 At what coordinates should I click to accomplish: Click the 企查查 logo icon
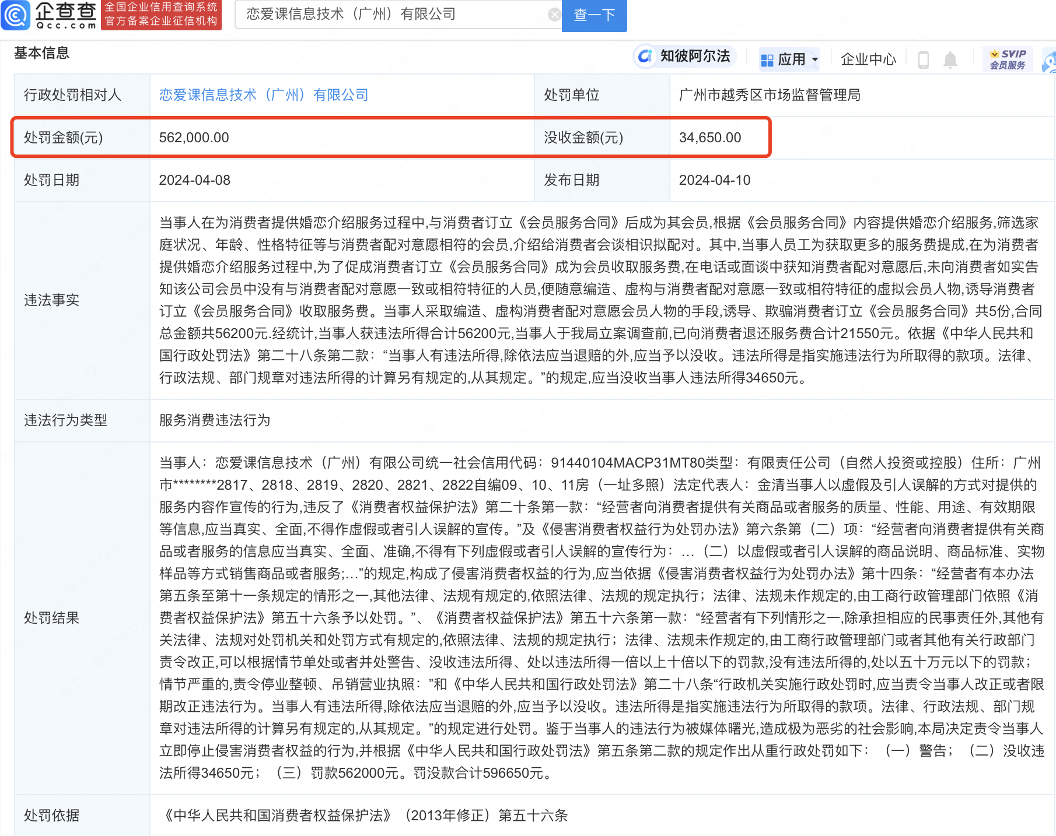pyautogui.click(x=15, y=15)
